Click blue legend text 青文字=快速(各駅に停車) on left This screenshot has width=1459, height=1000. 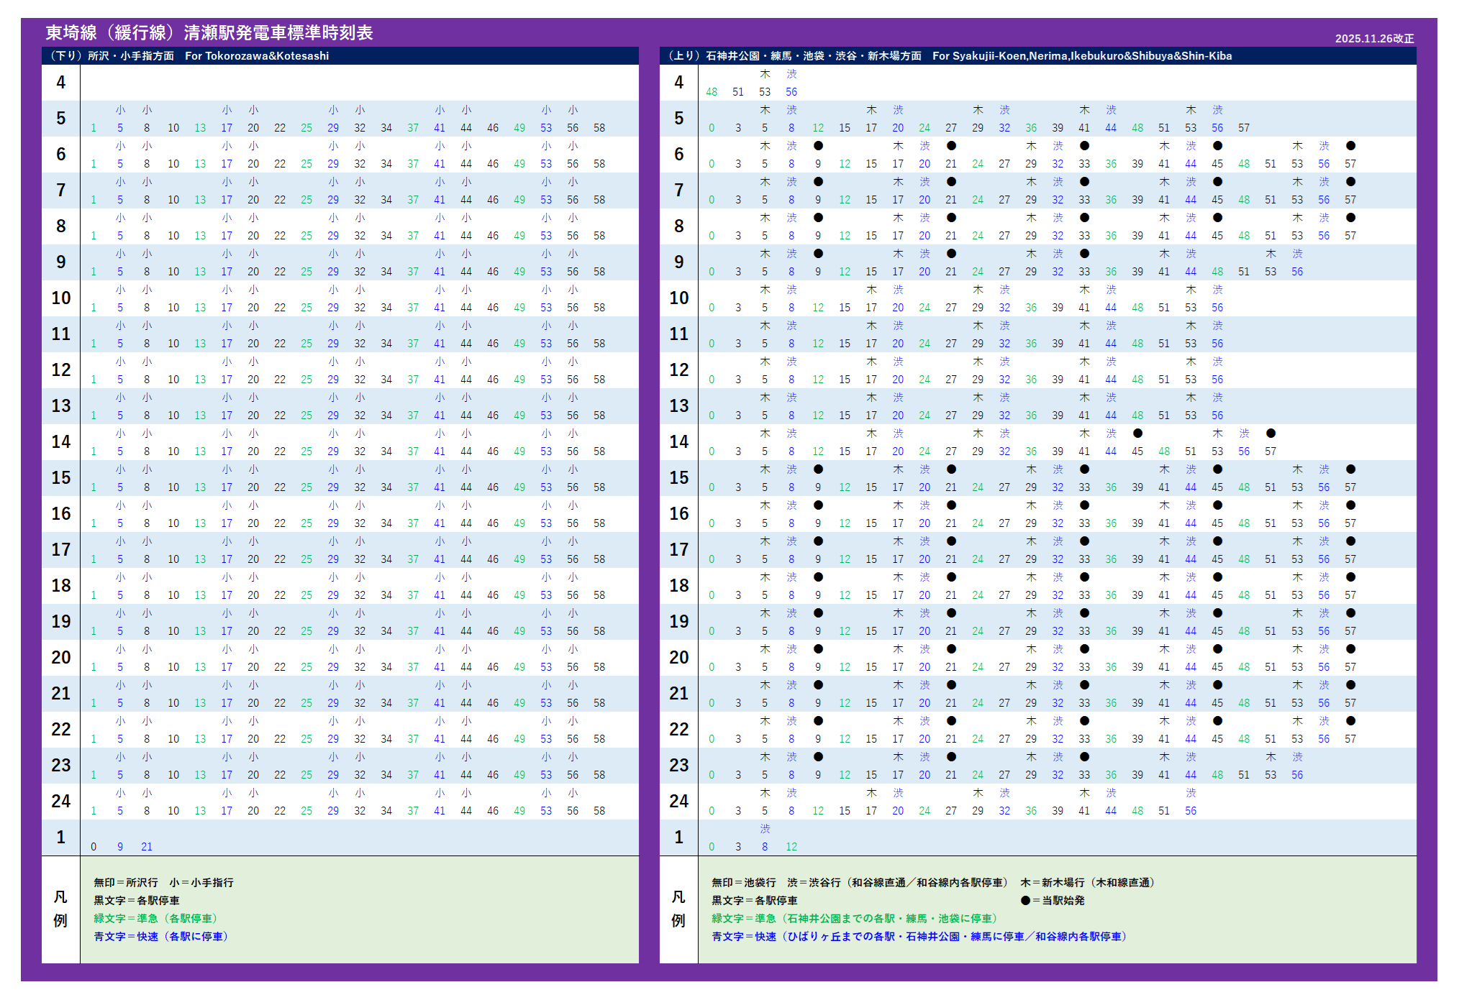[160, 937]
